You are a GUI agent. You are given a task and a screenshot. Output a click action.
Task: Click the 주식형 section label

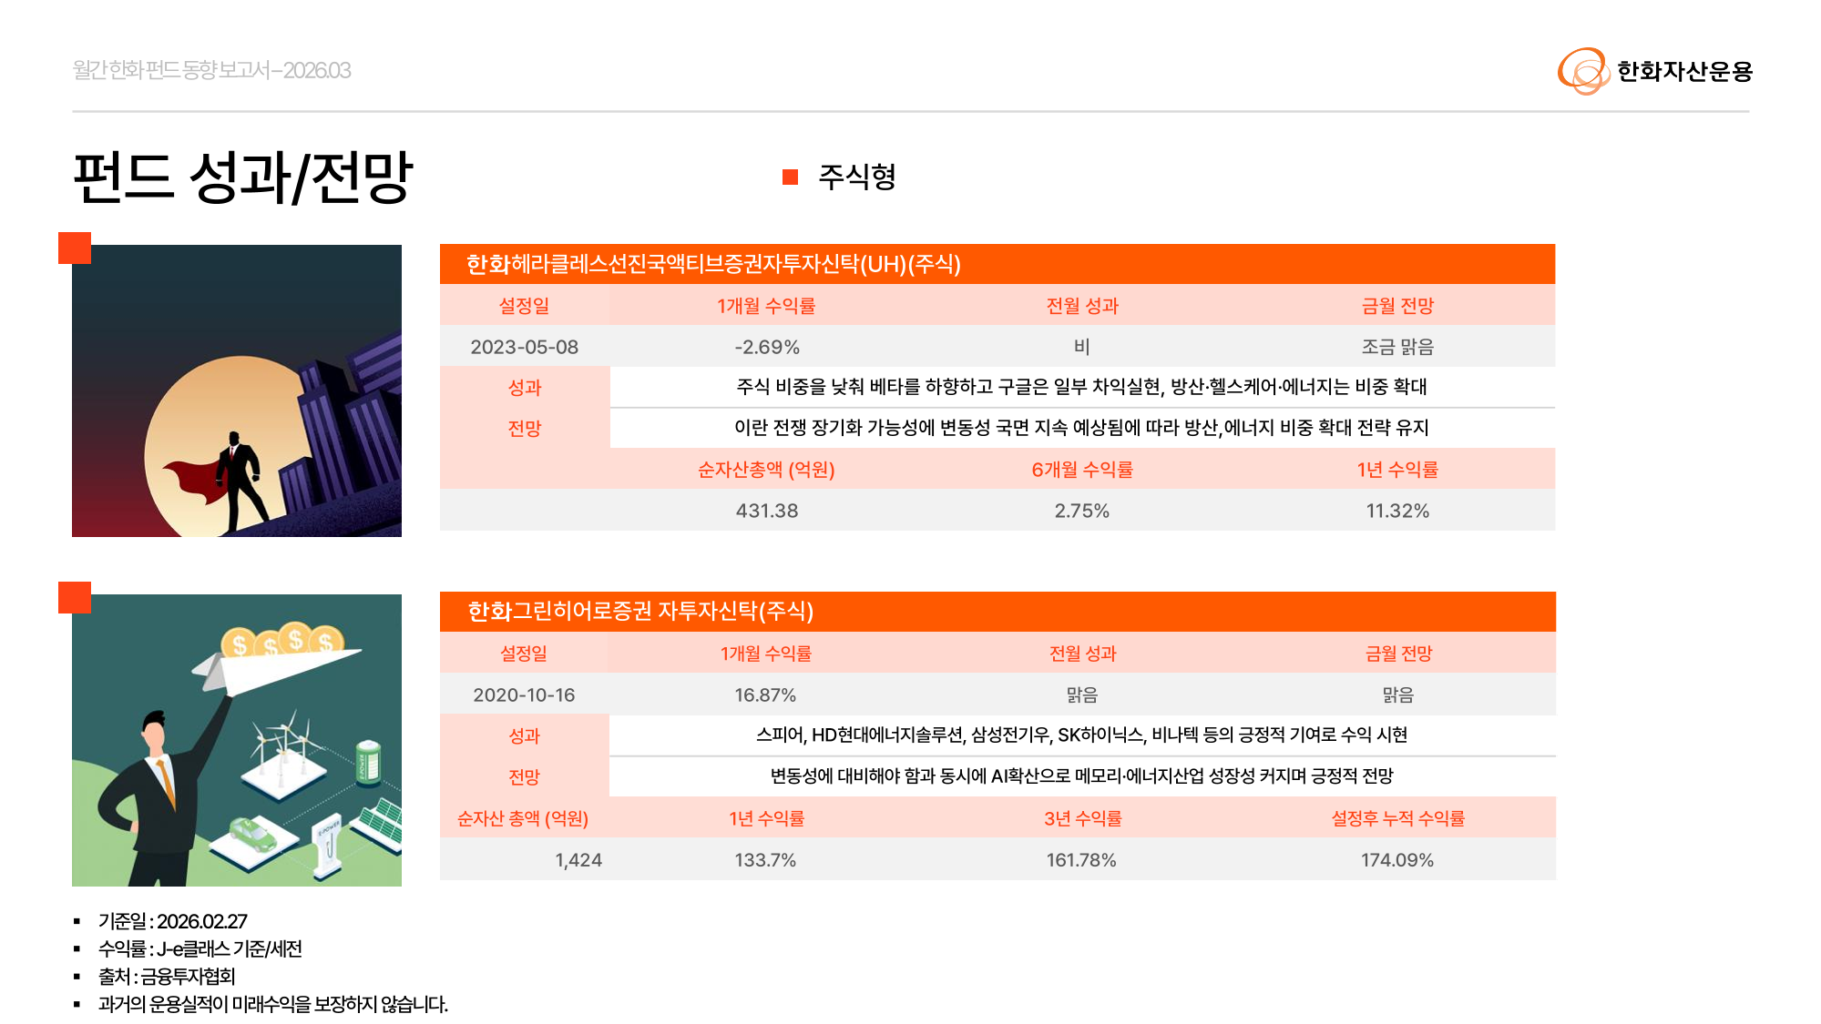pyautogui.click(x=856, y=177)
